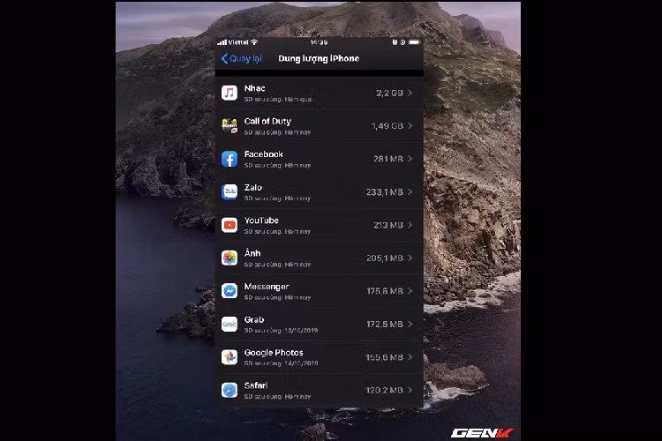The height and width of the screenshot is (441, 662).
Task: Click the 172,5 MB size value
Action: click(x=385, y=324)
